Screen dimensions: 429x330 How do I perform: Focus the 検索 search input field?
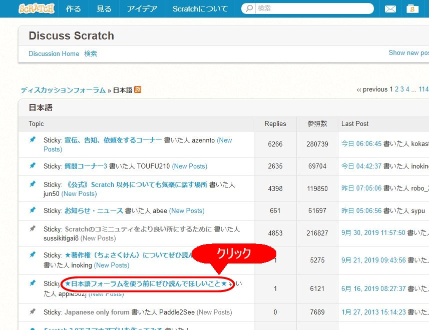(314, 8)
